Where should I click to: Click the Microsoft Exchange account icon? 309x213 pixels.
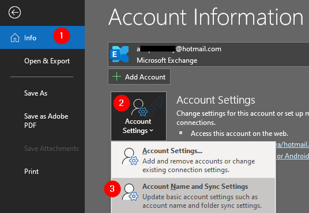click(x=119, y=54)
